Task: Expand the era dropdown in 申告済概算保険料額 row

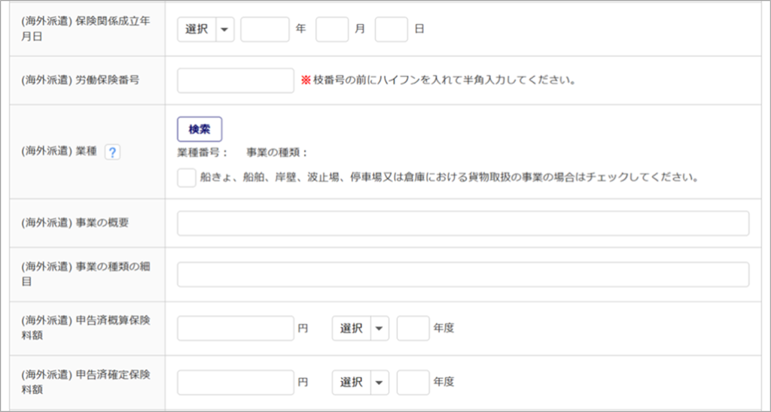Action: click(x=361, y=329)
